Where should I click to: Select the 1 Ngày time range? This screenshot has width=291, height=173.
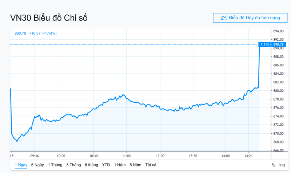(x=21, y=165)
